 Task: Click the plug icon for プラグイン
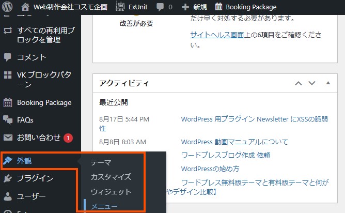click(x=8, y=178)
